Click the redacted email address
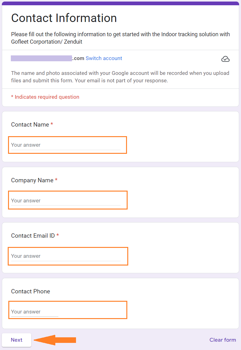 pyautogui.click(x=41, y=58)
